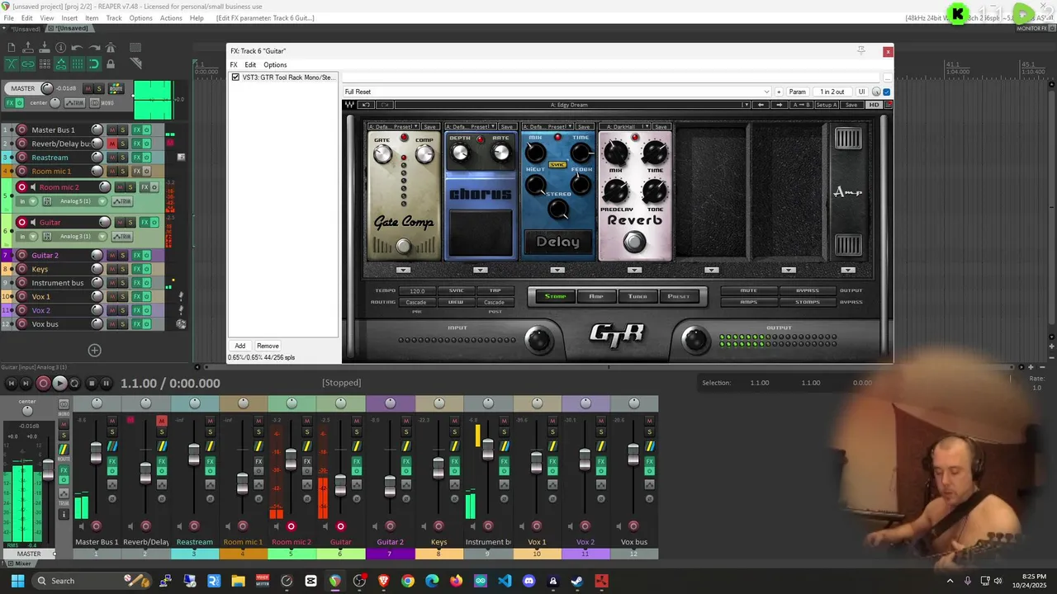1057x594 pixels.
Task: Toggle plugin bypass checkbox beside UI button
Action: [x=887, y=92]
